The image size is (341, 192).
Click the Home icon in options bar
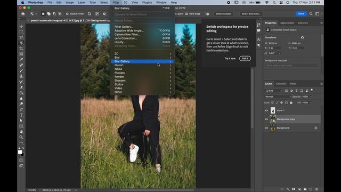(23, 14)
